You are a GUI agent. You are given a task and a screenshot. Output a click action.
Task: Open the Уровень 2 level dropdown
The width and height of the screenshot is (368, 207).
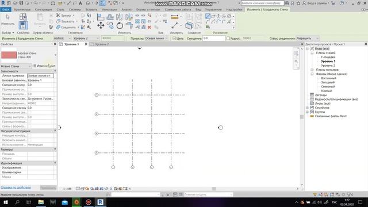click(86, 39)
